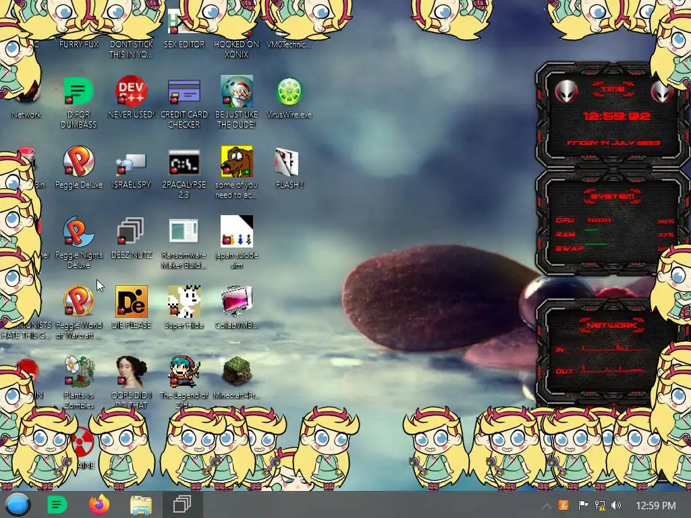This screenshot has height=518, width=691.
Task: Click the stacked windows taskbar button
Action: [182, 505]
